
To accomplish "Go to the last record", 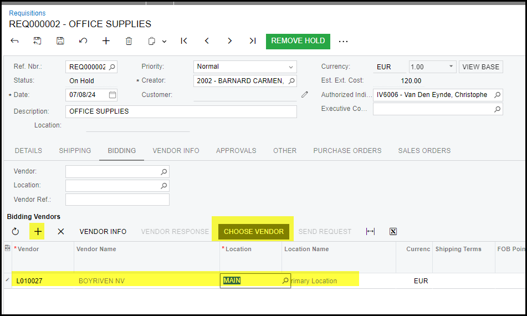I will (x=253, y=41).
